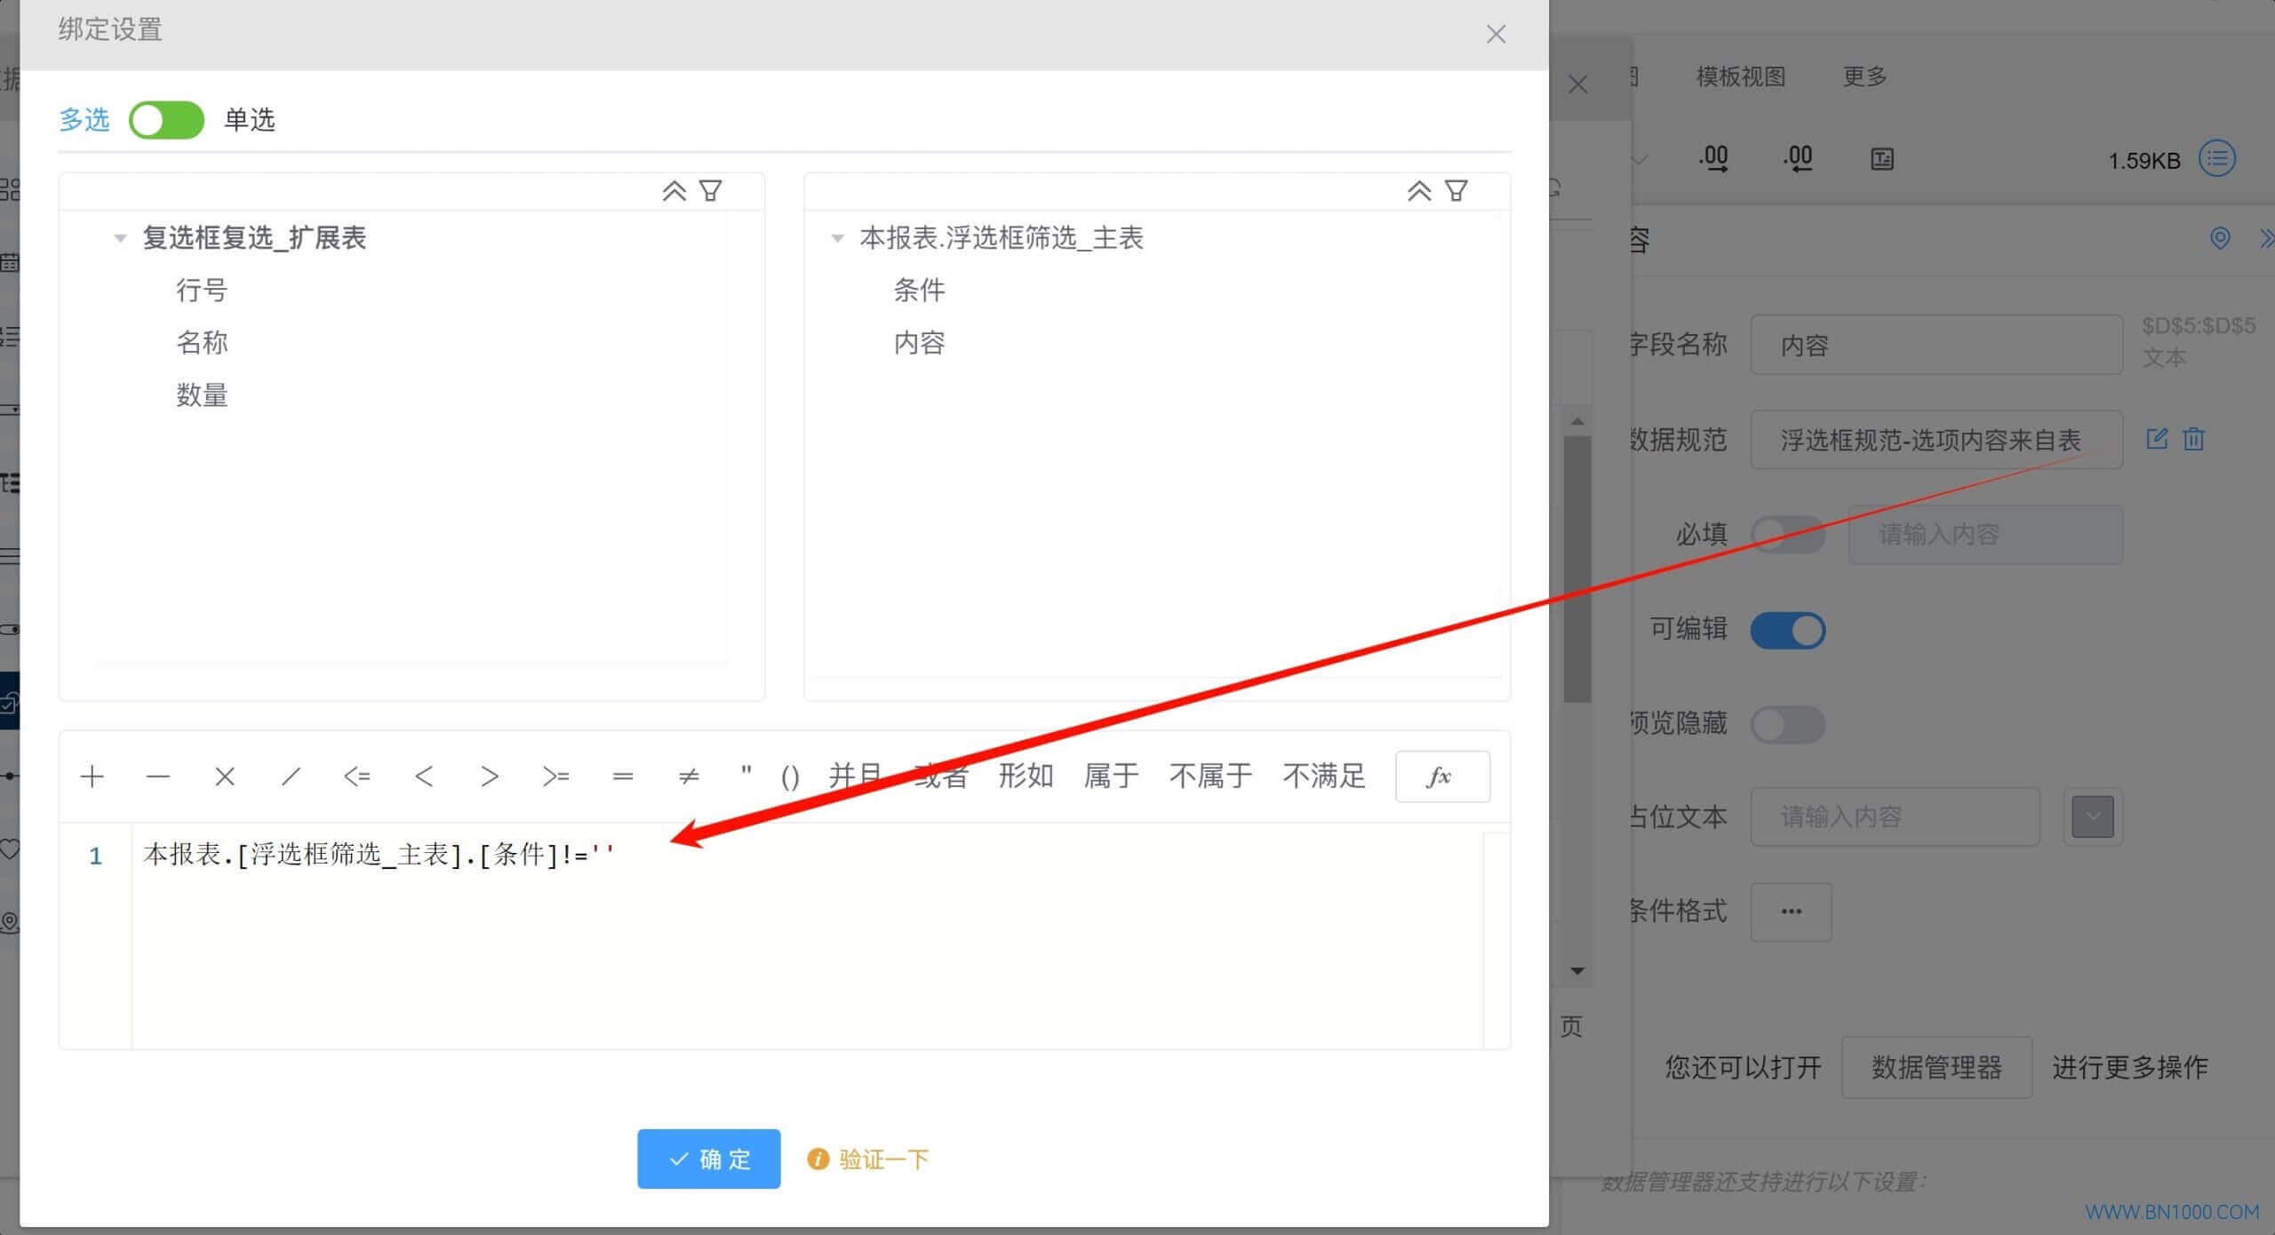
Task: Insert the less-than-or-equal operator
Action: (x=357, y=777)
